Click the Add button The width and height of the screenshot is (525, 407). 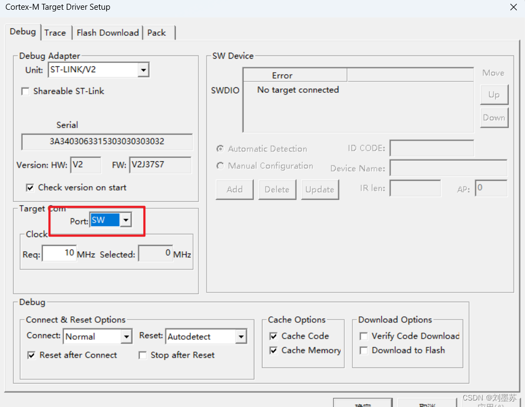coord(234,189)
